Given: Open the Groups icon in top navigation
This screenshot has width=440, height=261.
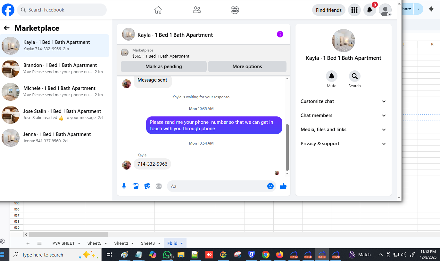Looking at the screenshot, I should 235,10.
